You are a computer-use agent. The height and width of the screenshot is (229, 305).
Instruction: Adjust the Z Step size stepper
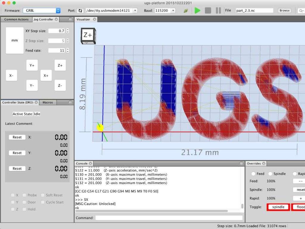pos(68,41)
